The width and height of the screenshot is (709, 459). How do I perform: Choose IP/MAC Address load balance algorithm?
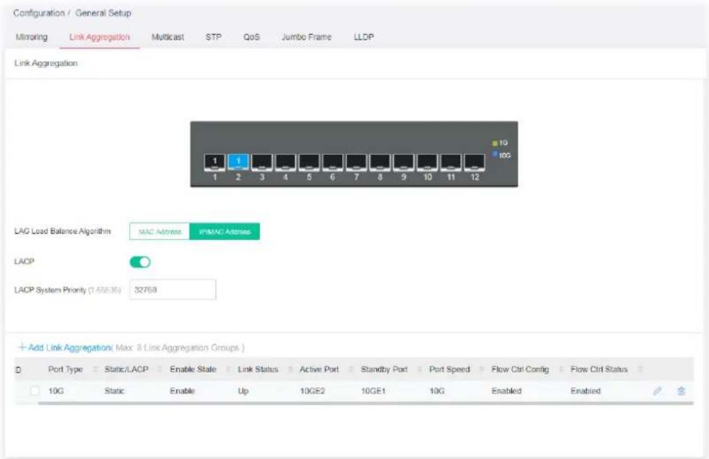point(225,231)
